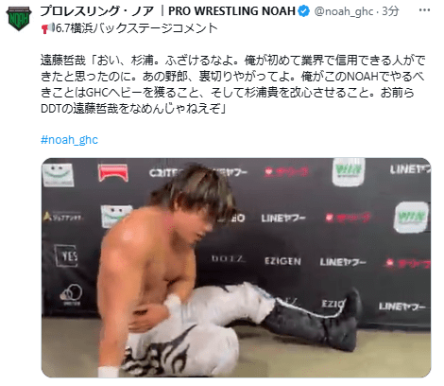Click the DOTZ sponsor logo on the backdrop
The height and width of the screenshot is (386, 444).
click(229, 259)
